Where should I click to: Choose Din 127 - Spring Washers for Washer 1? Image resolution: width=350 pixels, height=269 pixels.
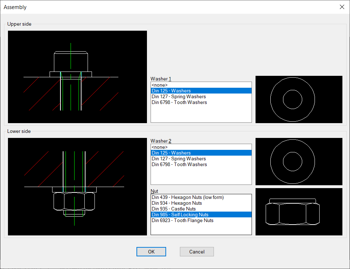(201, 97)
